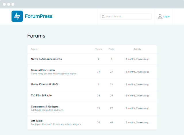Click the Topics column header
This screenshot has width=184, height=135.
point(98,49)
